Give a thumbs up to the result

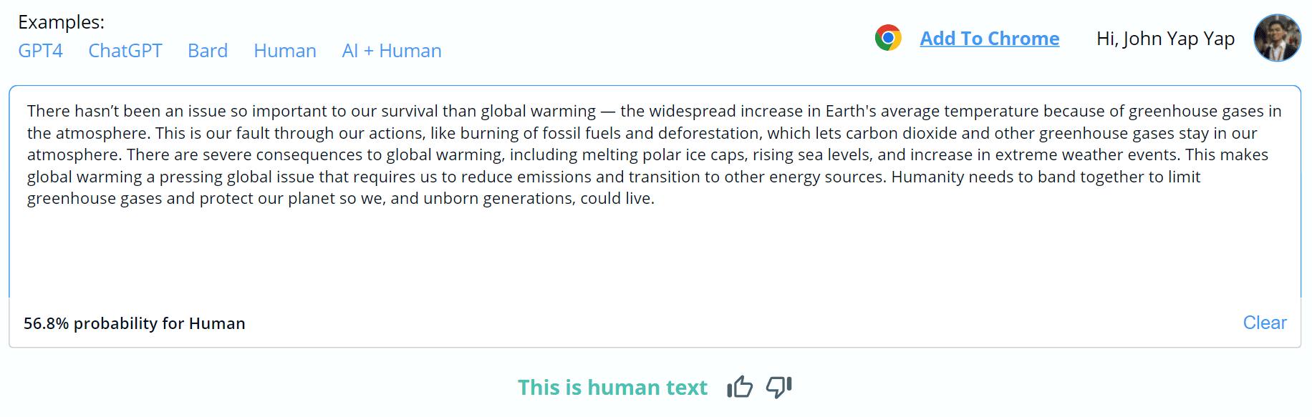click(740, 387)
